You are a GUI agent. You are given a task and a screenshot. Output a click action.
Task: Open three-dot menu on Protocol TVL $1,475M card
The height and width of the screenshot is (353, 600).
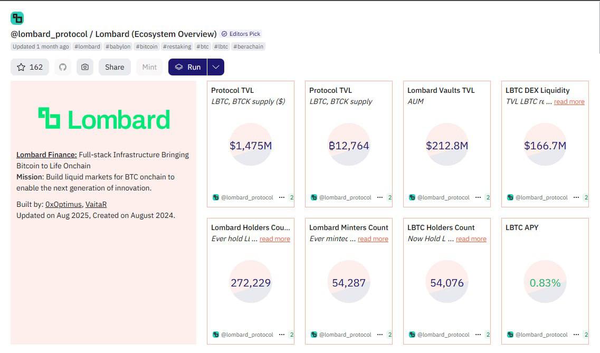[x=282, y=197]
